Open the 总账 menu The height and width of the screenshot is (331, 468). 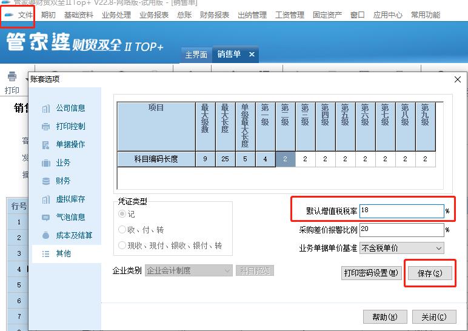click(x=184, y=15)
